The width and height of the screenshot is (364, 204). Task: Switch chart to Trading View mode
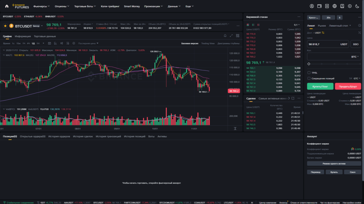(x=208, y=43)
